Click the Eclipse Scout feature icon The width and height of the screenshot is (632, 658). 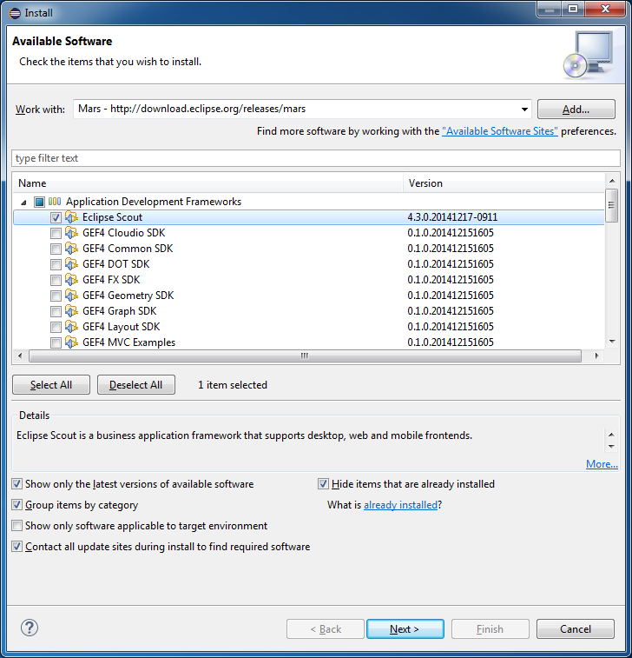72,217
